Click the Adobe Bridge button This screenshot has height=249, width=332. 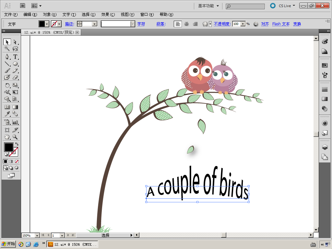coord(23,6)
